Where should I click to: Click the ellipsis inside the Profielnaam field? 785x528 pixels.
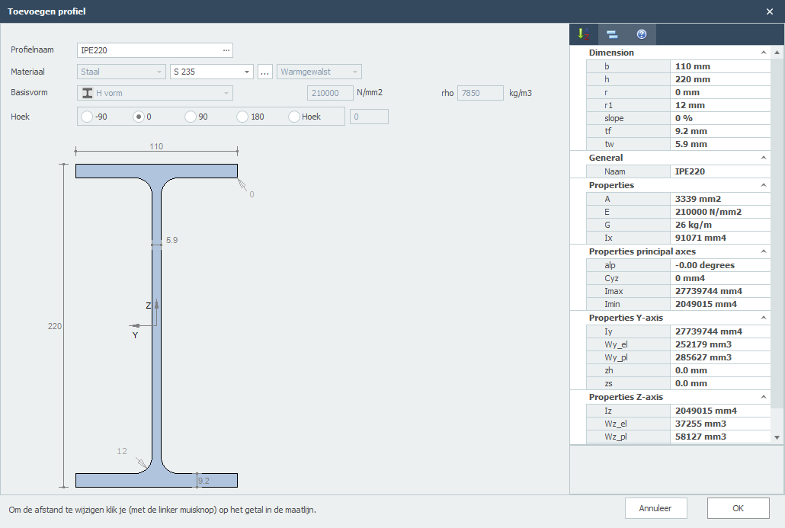[x=226, y=50]
